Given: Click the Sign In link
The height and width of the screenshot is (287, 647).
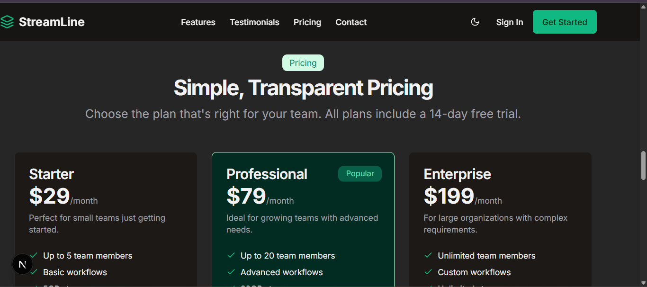Looking at the screenshot, I should coord(509,22).
